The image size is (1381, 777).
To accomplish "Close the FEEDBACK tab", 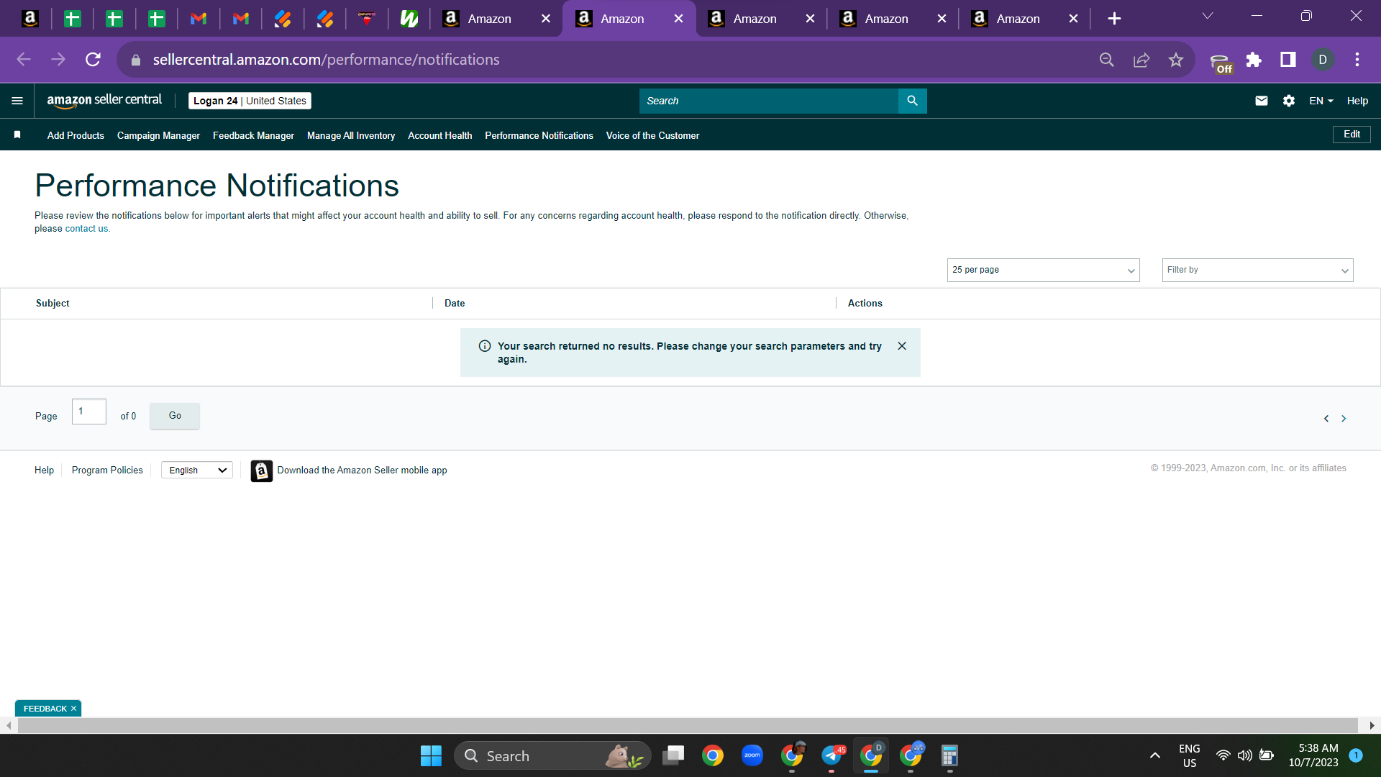I will (x=74, y=709).
